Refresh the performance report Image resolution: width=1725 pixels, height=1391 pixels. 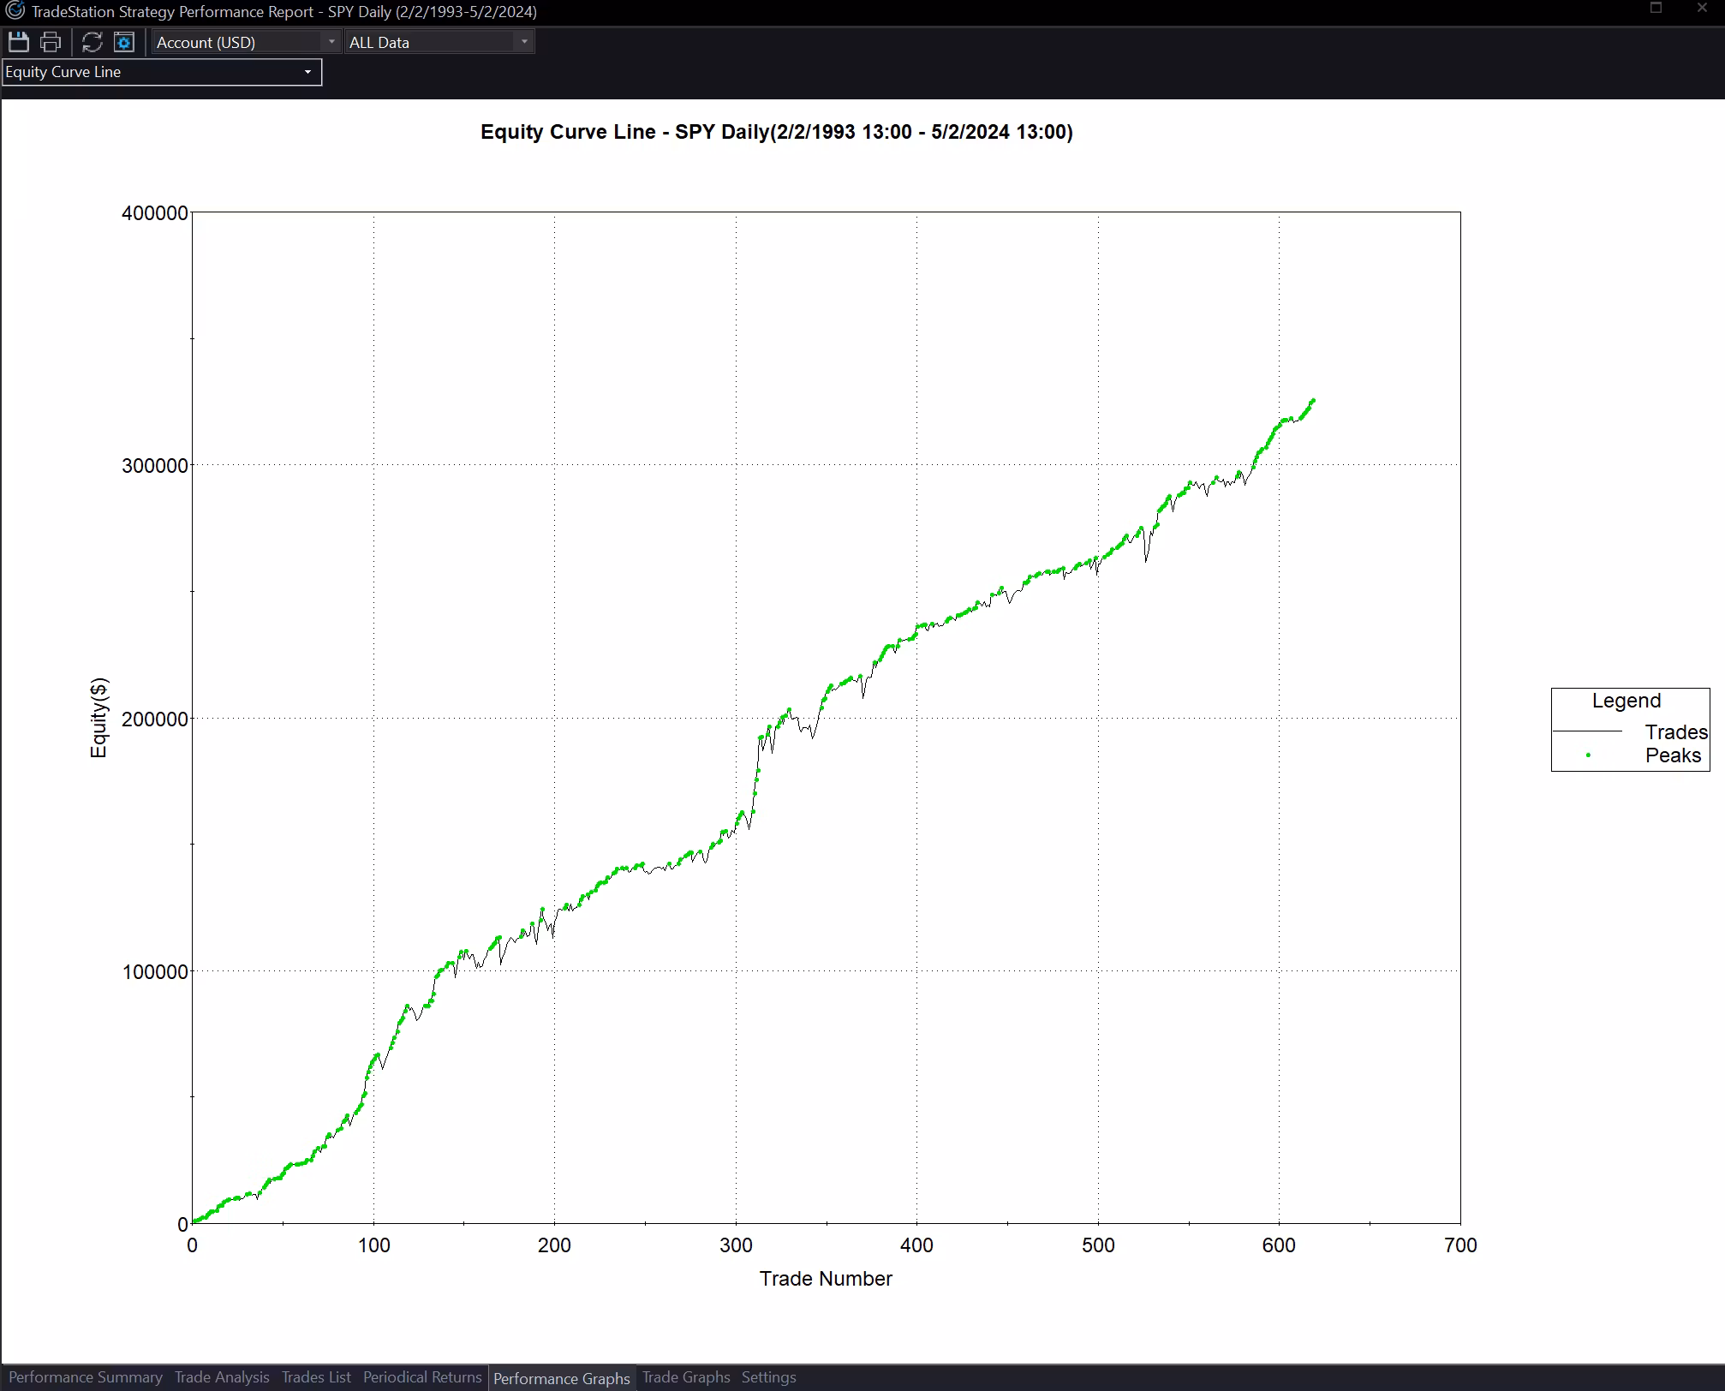[92, 42]
